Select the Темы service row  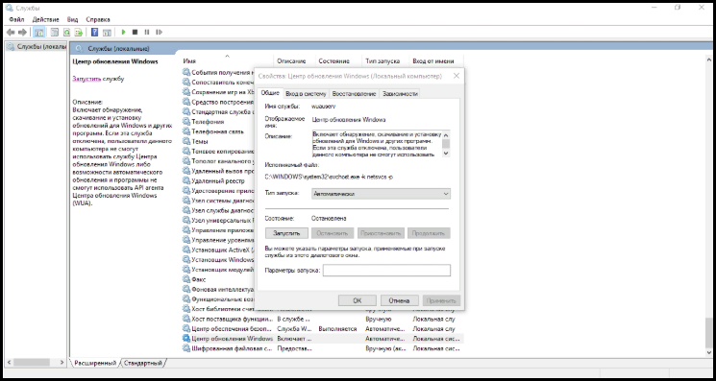[x=218, y=141]
